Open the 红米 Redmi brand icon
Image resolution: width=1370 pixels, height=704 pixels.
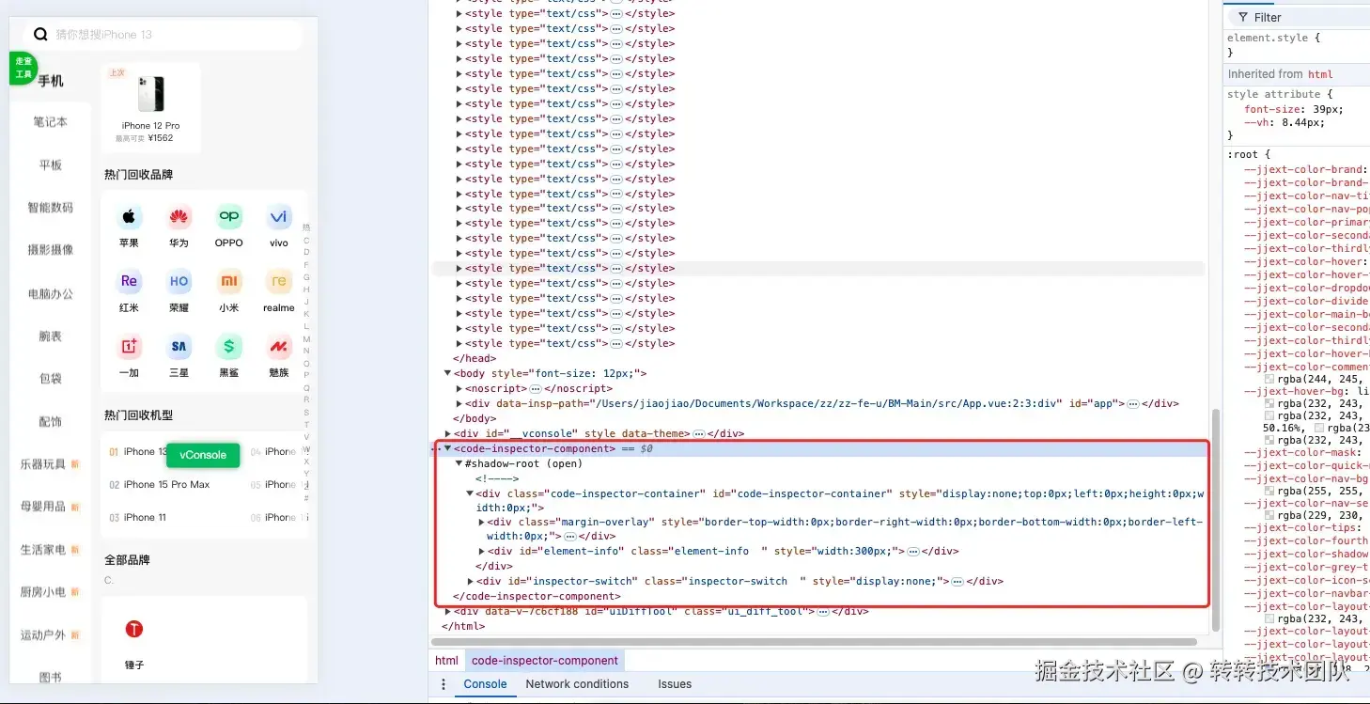coord(129,281)
